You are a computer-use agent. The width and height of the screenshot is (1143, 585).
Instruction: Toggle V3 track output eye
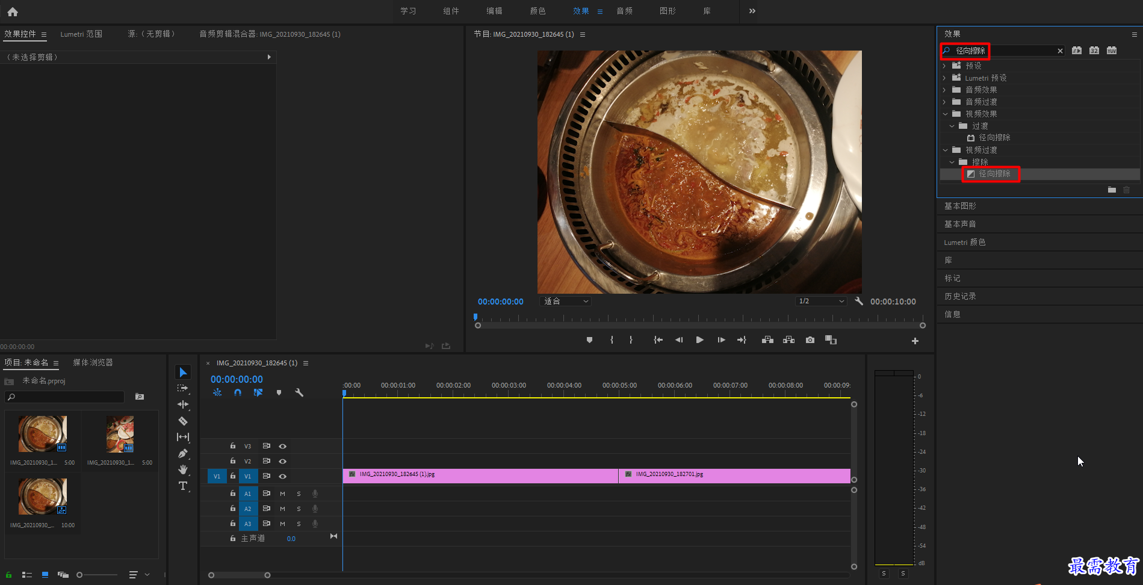click(x=282, y=446)
